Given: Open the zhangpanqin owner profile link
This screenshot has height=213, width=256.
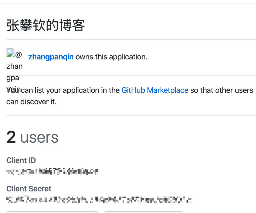Looking at the screenshot, I should pyautogui.click(x=51, y=57).
